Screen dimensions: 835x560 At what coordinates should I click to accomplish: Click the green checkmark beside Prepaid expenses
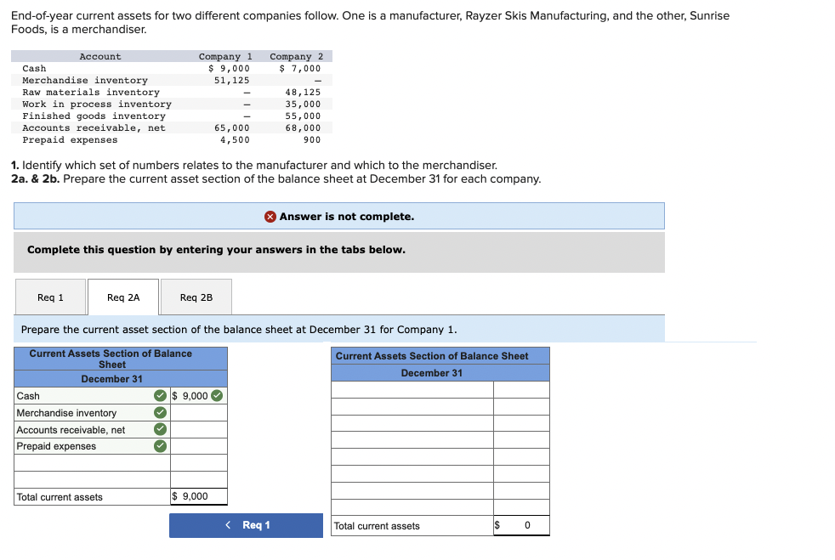tap(161, 446)
